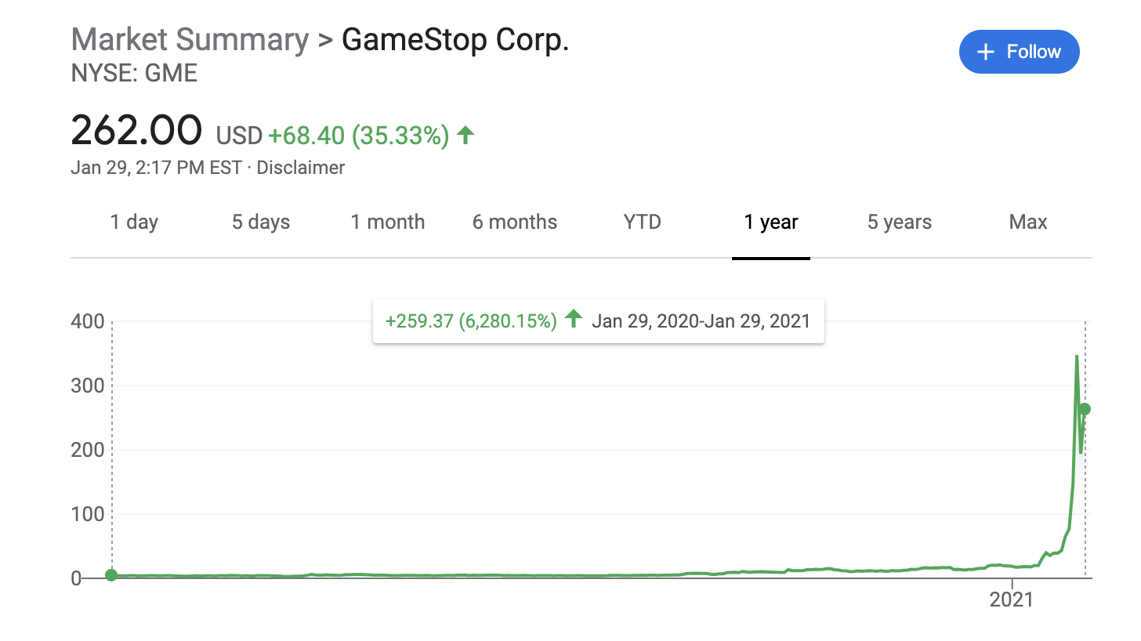Click the end-point dot on the price line
This screenshot has width=1141, height=641.
point(1085,409)
